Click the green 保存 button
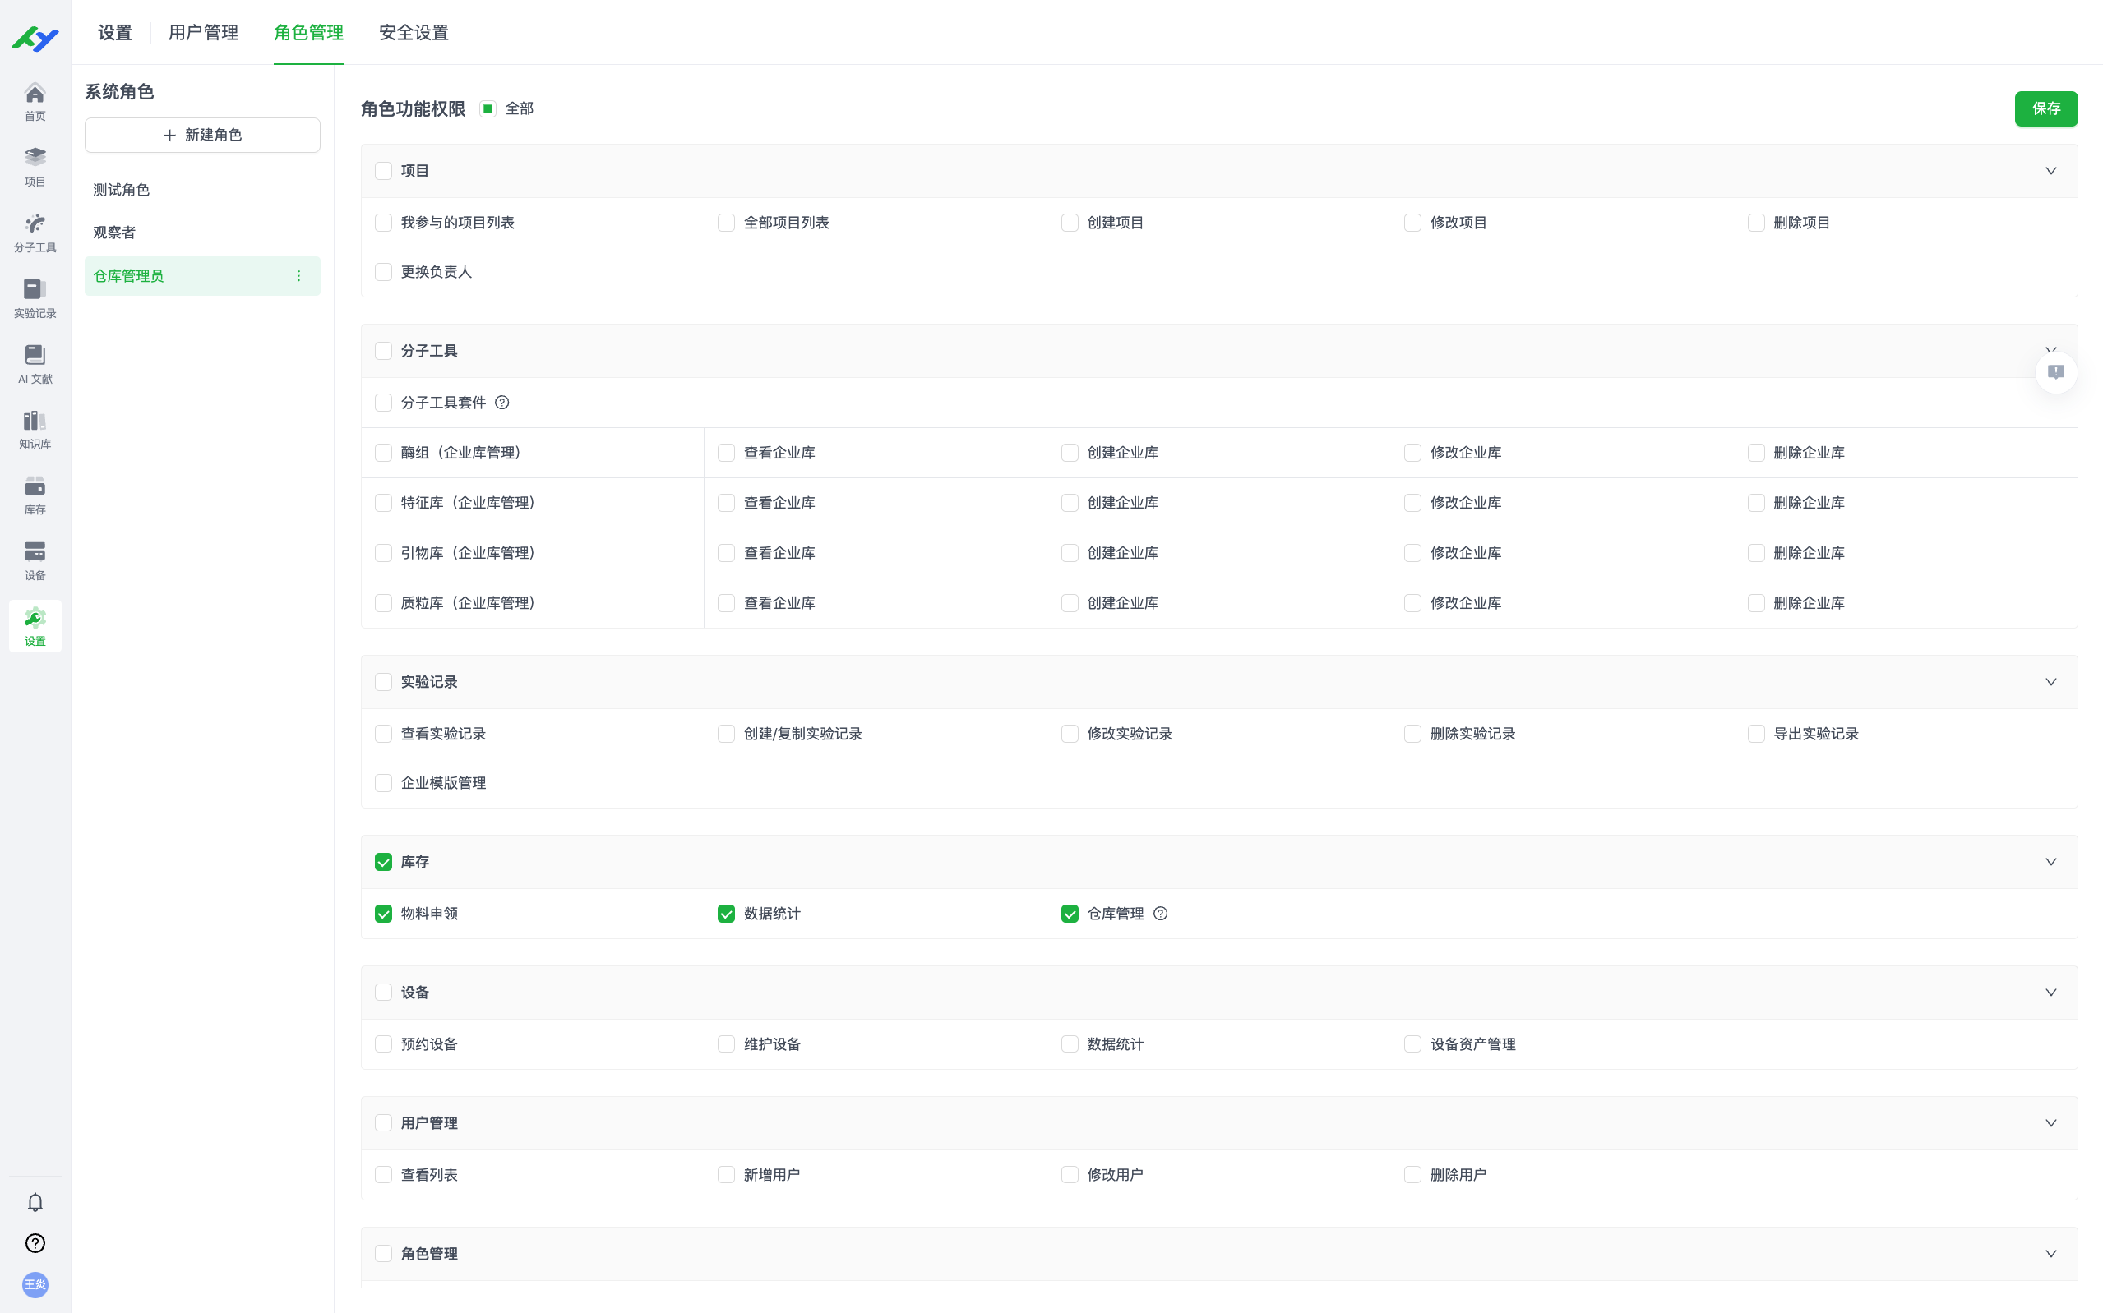 click(x=2045, y=108)
